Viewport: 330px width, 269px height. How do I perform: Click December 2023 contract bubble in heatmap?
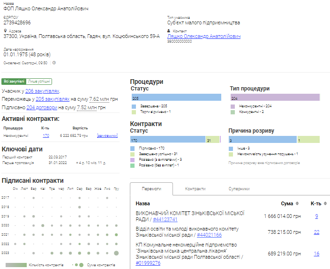[116, 253]
